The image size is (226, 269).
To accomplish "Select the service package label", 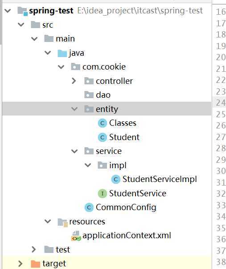I will 109,151.
